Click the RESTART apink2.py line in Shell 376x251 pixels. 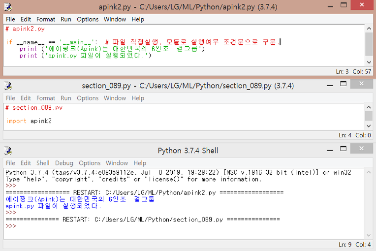click(x=145, y=192)
